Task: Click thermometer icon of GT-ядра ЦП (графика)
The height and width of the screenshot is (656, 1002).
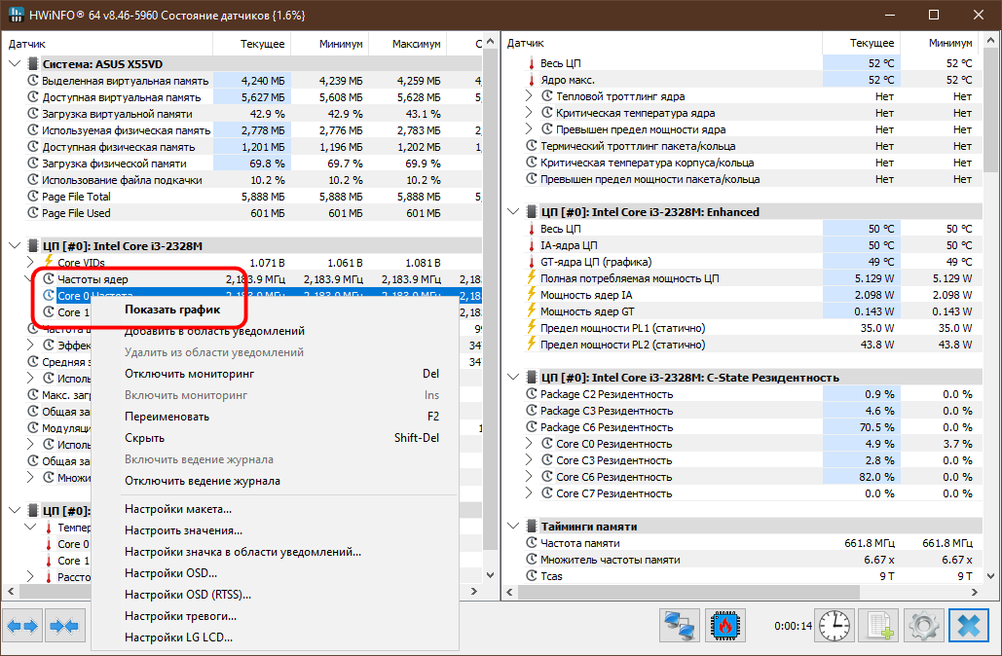Action: pos(531,262)
